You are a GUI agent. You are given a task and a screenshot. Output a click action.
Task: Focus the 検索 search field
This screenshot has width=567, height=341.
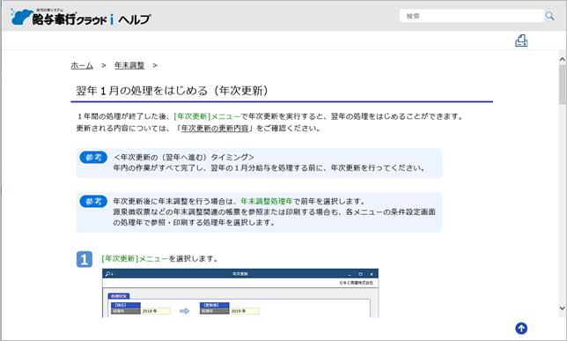[x=472, y=16]
